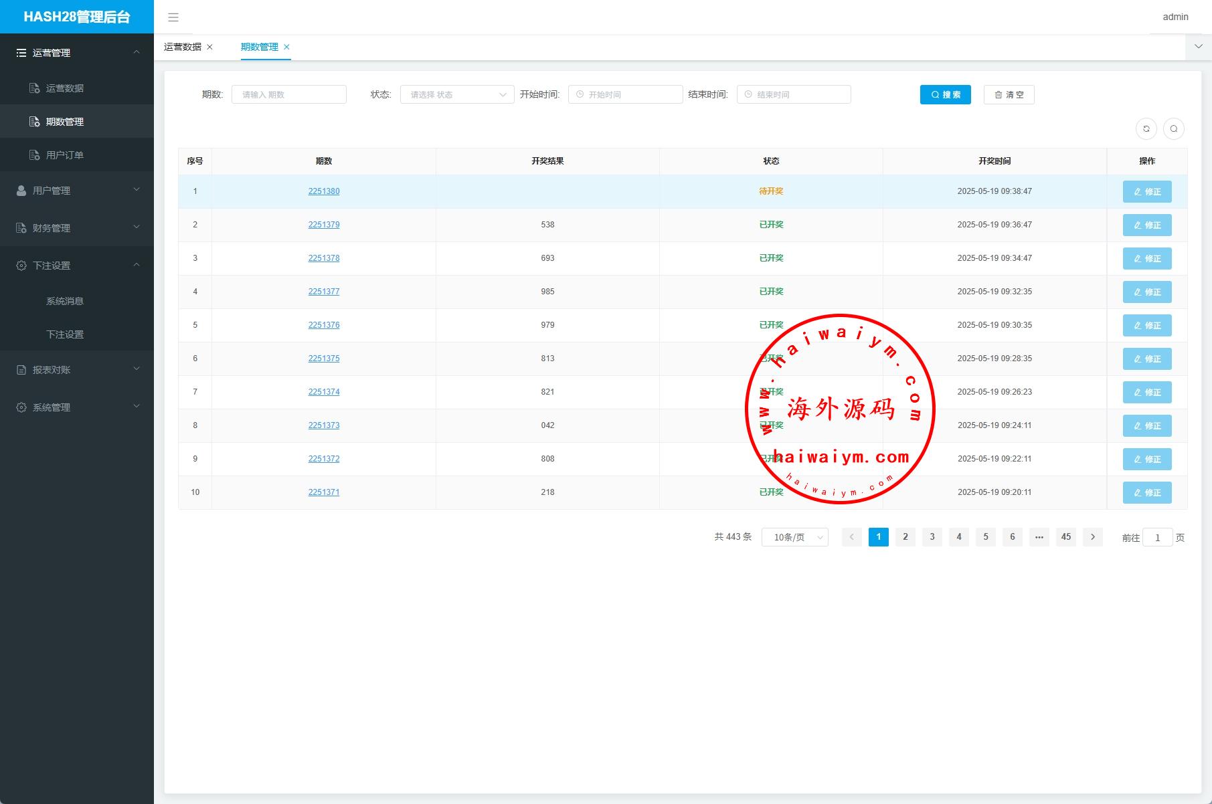Click the 期数 input field
1212x804 pixels.
[x=289, y=95]
